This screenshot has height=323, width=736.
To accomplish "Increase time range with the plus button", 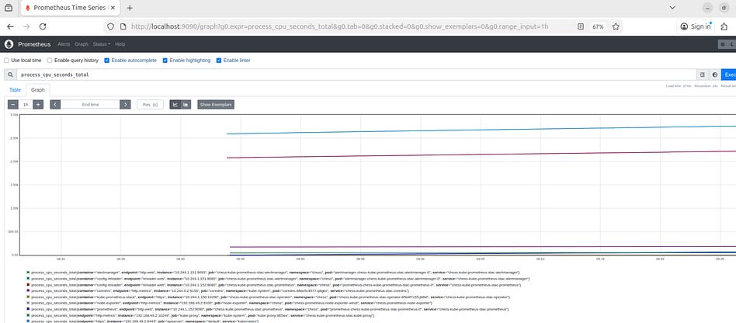I will pos(38,105).
